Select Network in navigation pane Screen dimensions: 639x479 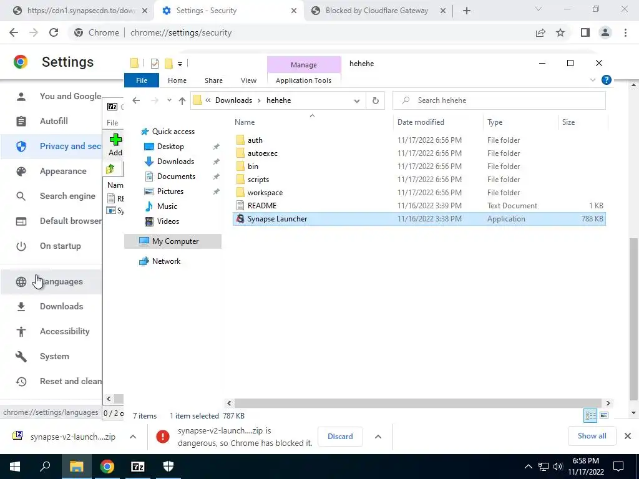pyautogui.click(x=166, y=261)
